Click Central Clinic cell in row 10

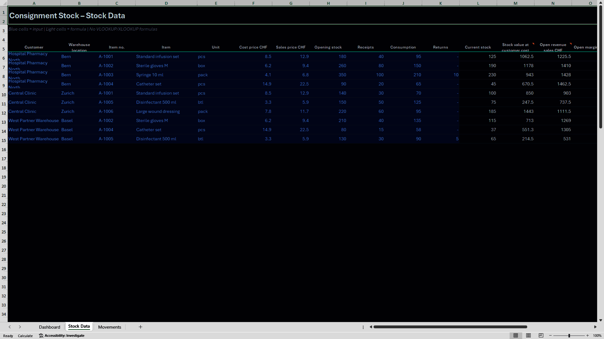click(34, 93)
